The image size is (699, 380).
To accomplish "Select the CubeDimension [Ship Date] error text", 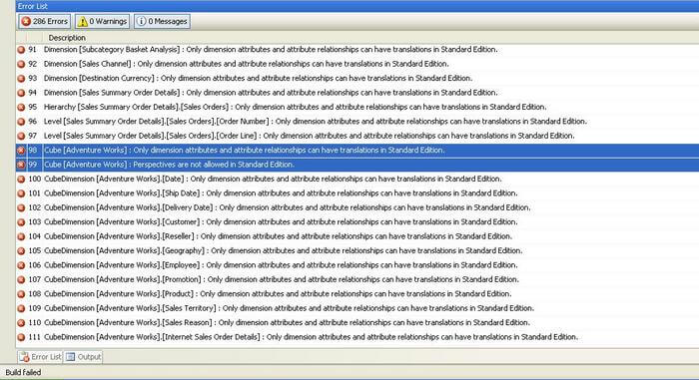I will click(x=281, y=192).
